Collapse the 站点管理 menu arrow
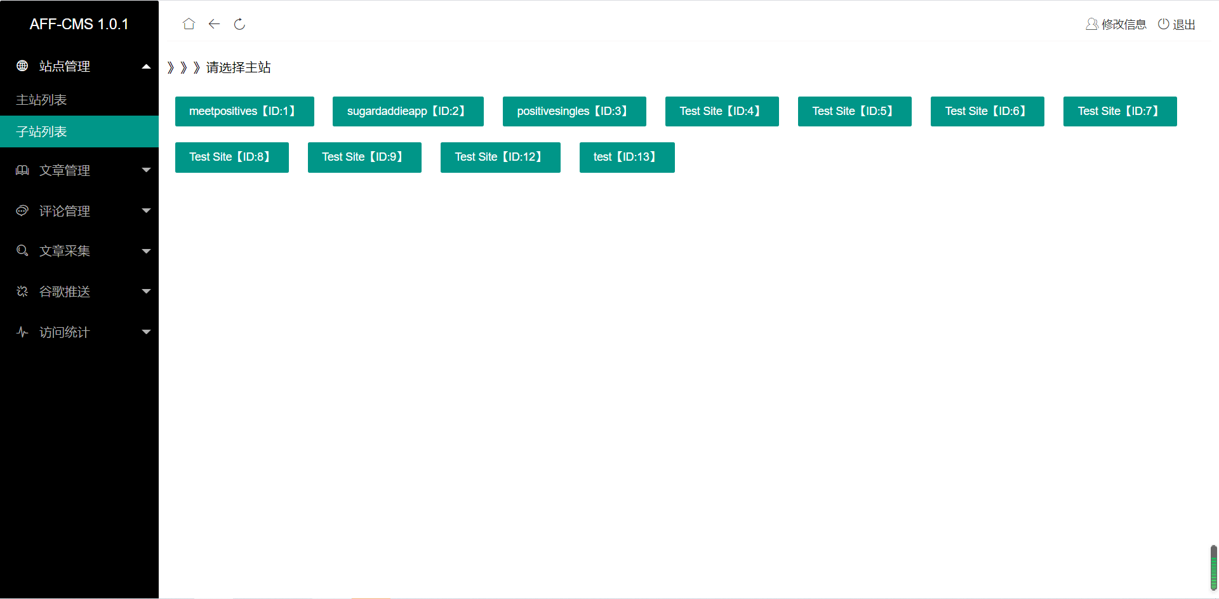 pyautogui.click(x=146, y=66)
